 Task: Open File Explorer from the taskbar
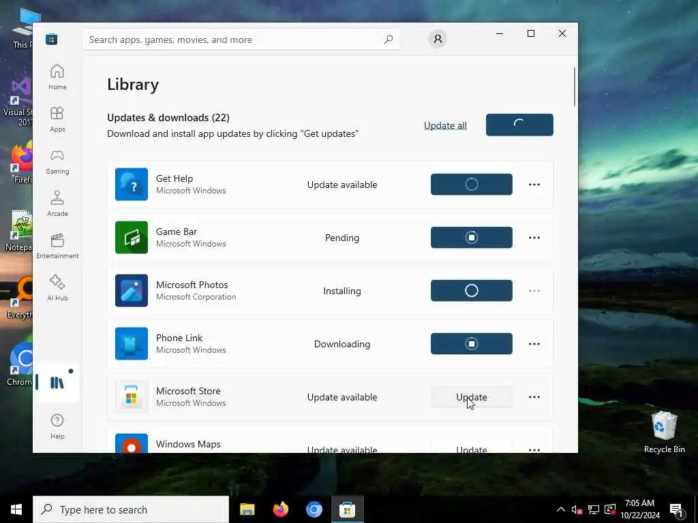point(247,509)
